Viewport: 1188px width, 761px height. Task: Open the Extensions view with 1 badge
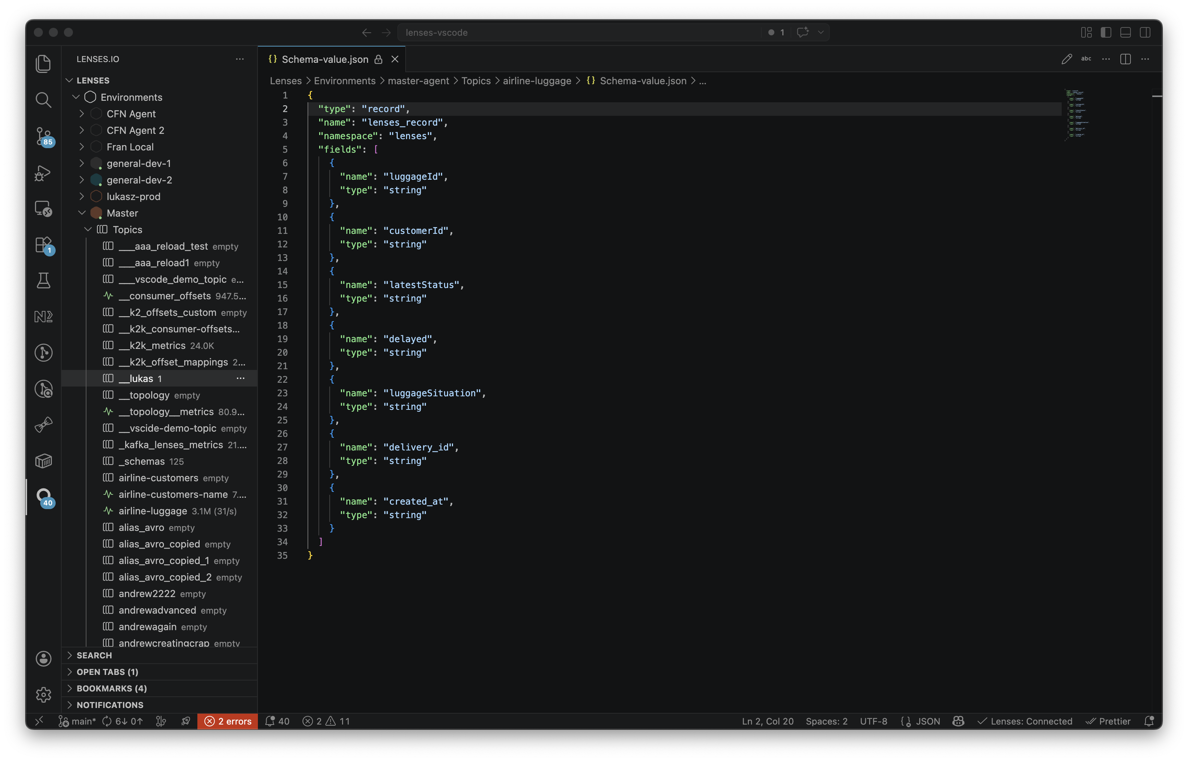(x=44, y=245)
